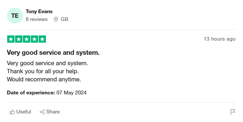The height and width of the screenshot is (122, 243).
Task: Click the TE profile avatar
Action: [x=15, y=16]
